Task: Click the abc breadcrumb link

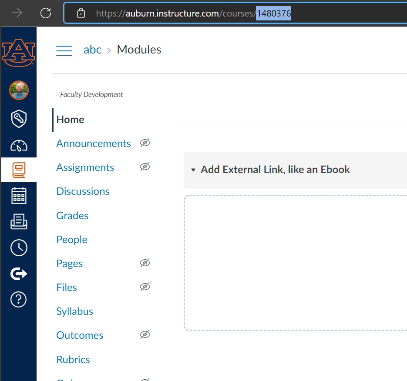Action: (x=92, y=50)
